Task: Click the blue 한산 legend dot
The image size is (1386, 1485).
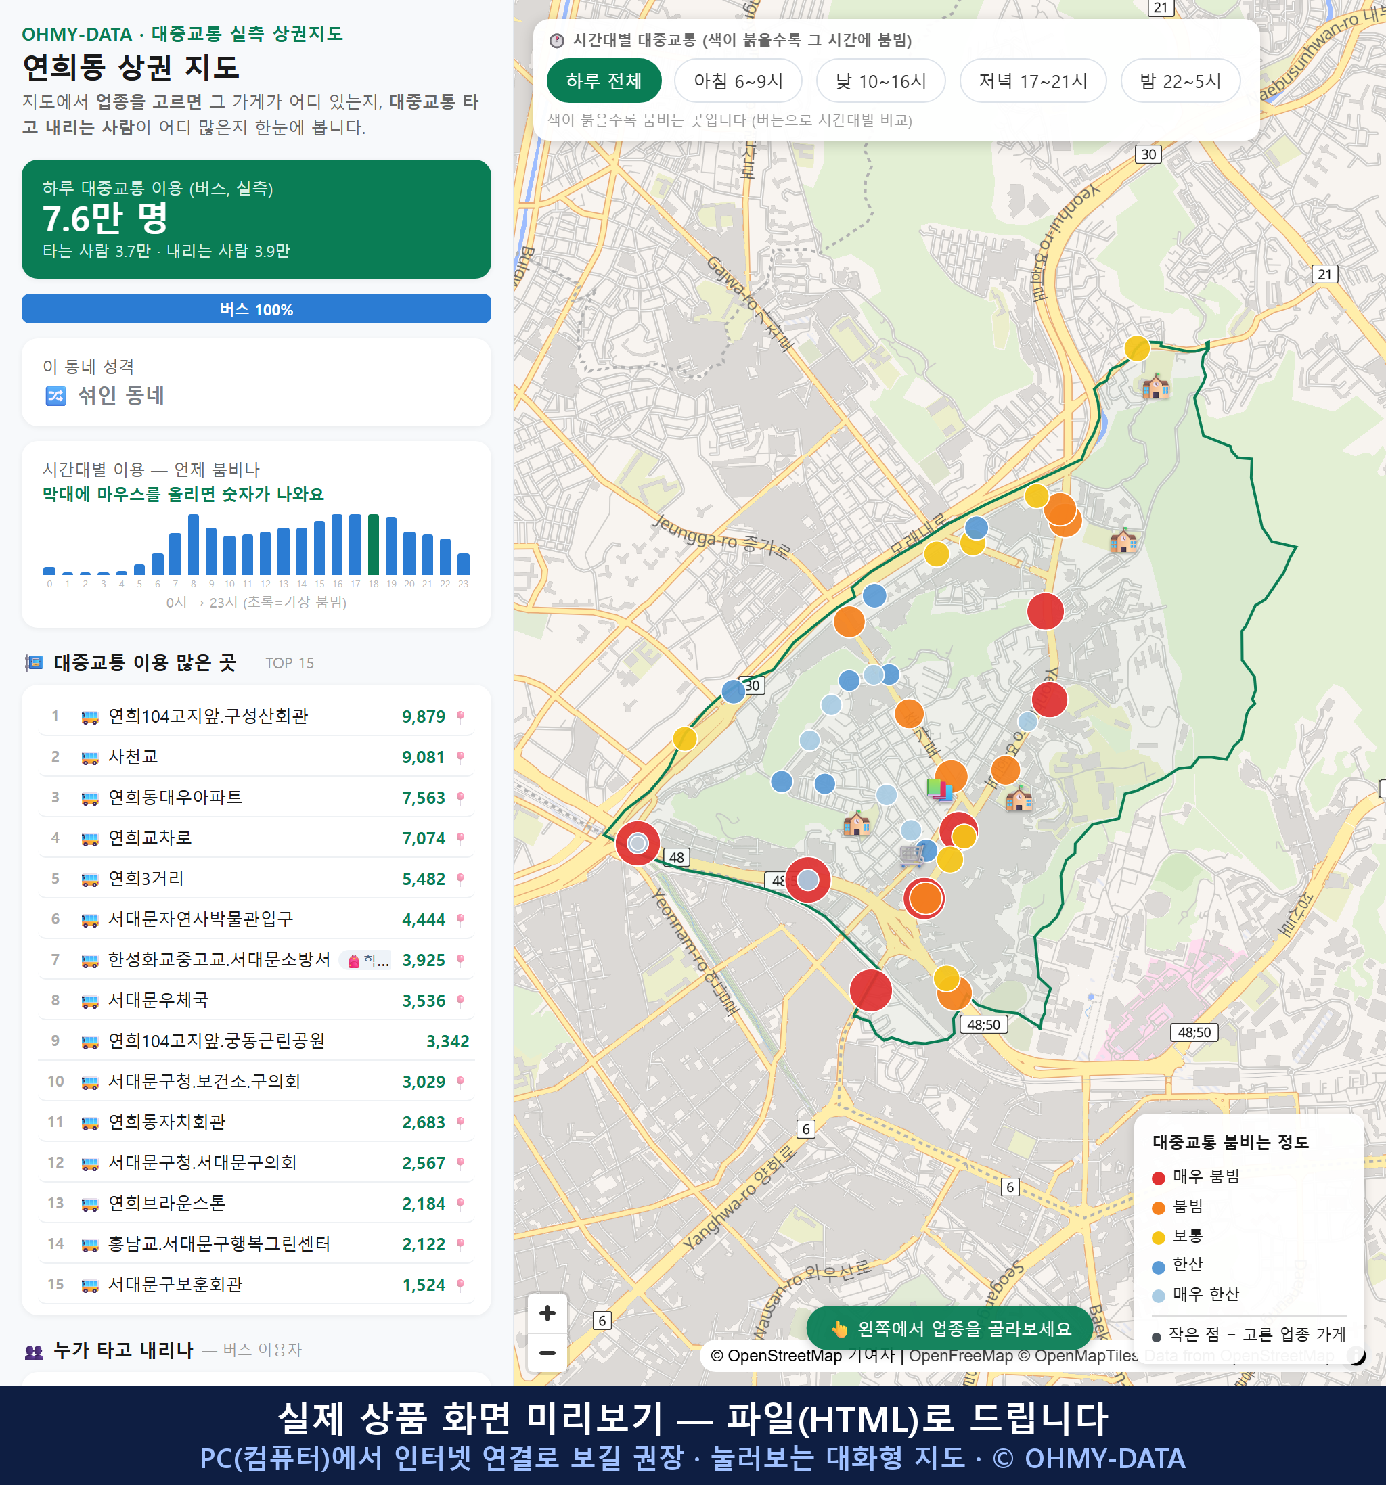Action: click(1158, 1267)
